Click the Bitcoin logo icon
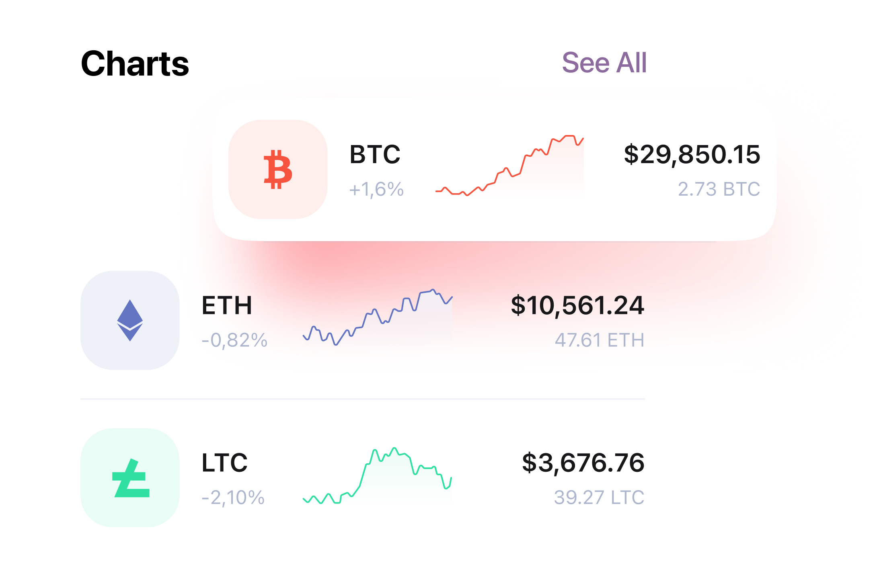Viewport: 875px width, 577px height. click(x=278, y=170)
